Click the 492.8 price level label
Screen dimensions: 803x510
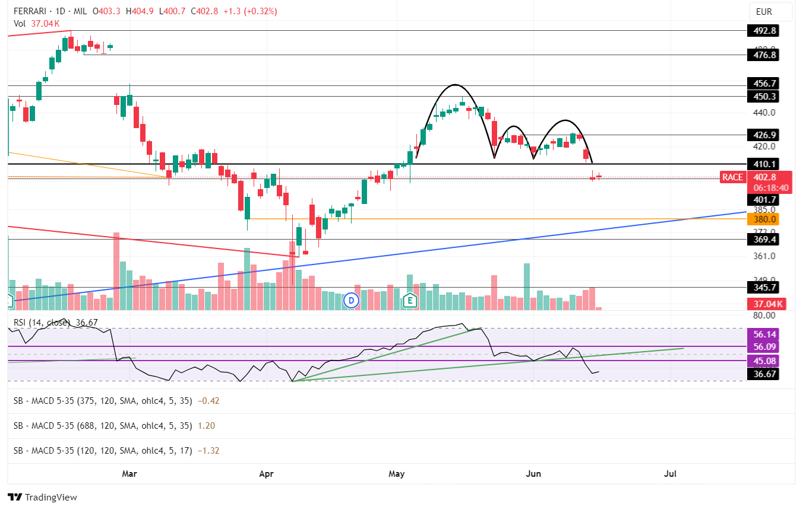pyautogui.click(x=762, y=31)
